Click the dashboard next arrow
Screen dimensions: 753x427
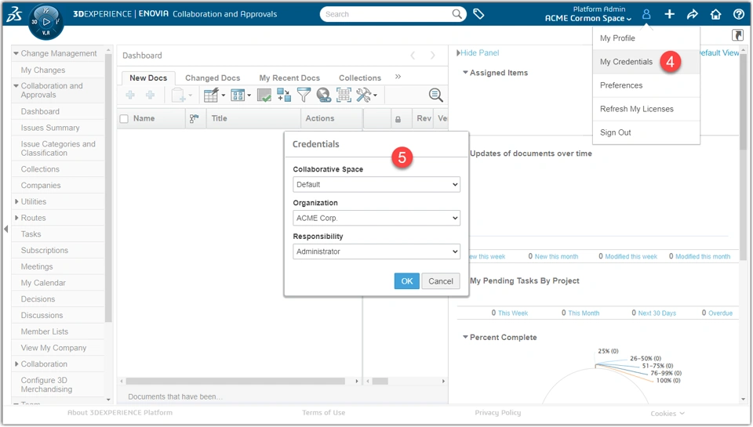coord(433,56)
